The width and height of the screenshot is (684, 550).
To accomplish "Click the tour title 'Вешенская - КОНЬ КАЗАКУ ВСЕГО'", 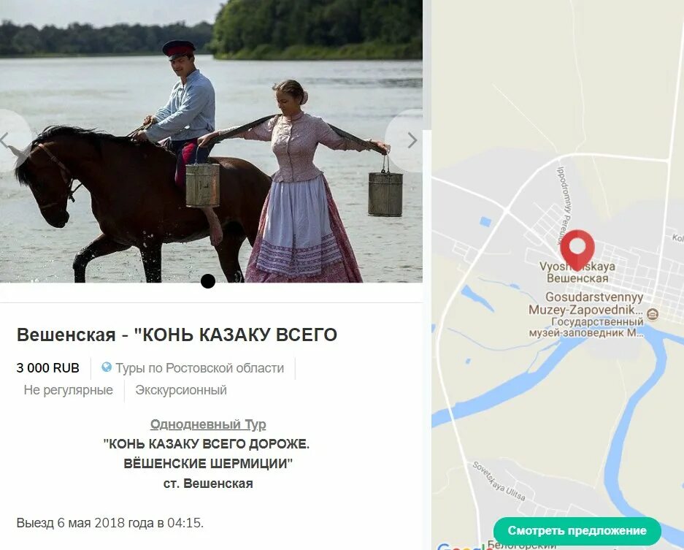I will pos(177,335).
